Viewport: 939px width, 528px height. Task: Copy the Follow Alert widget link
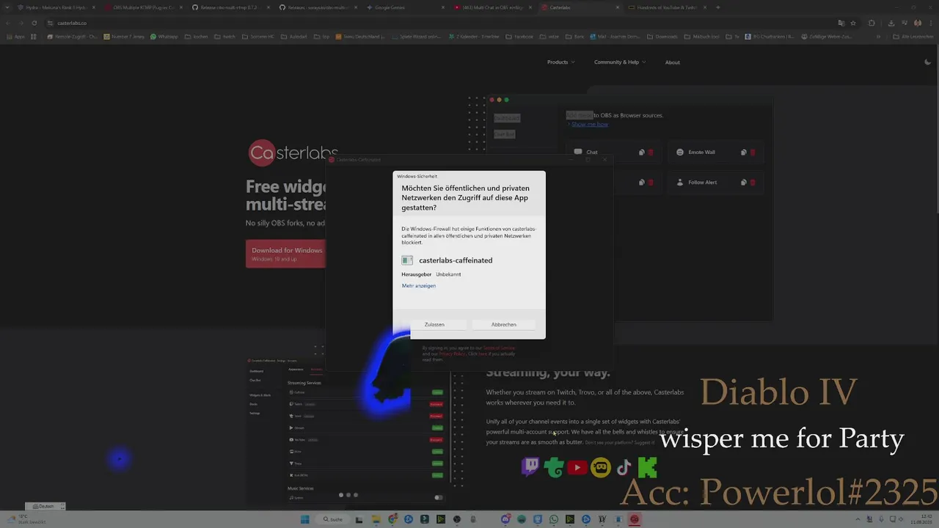[744, 183]
